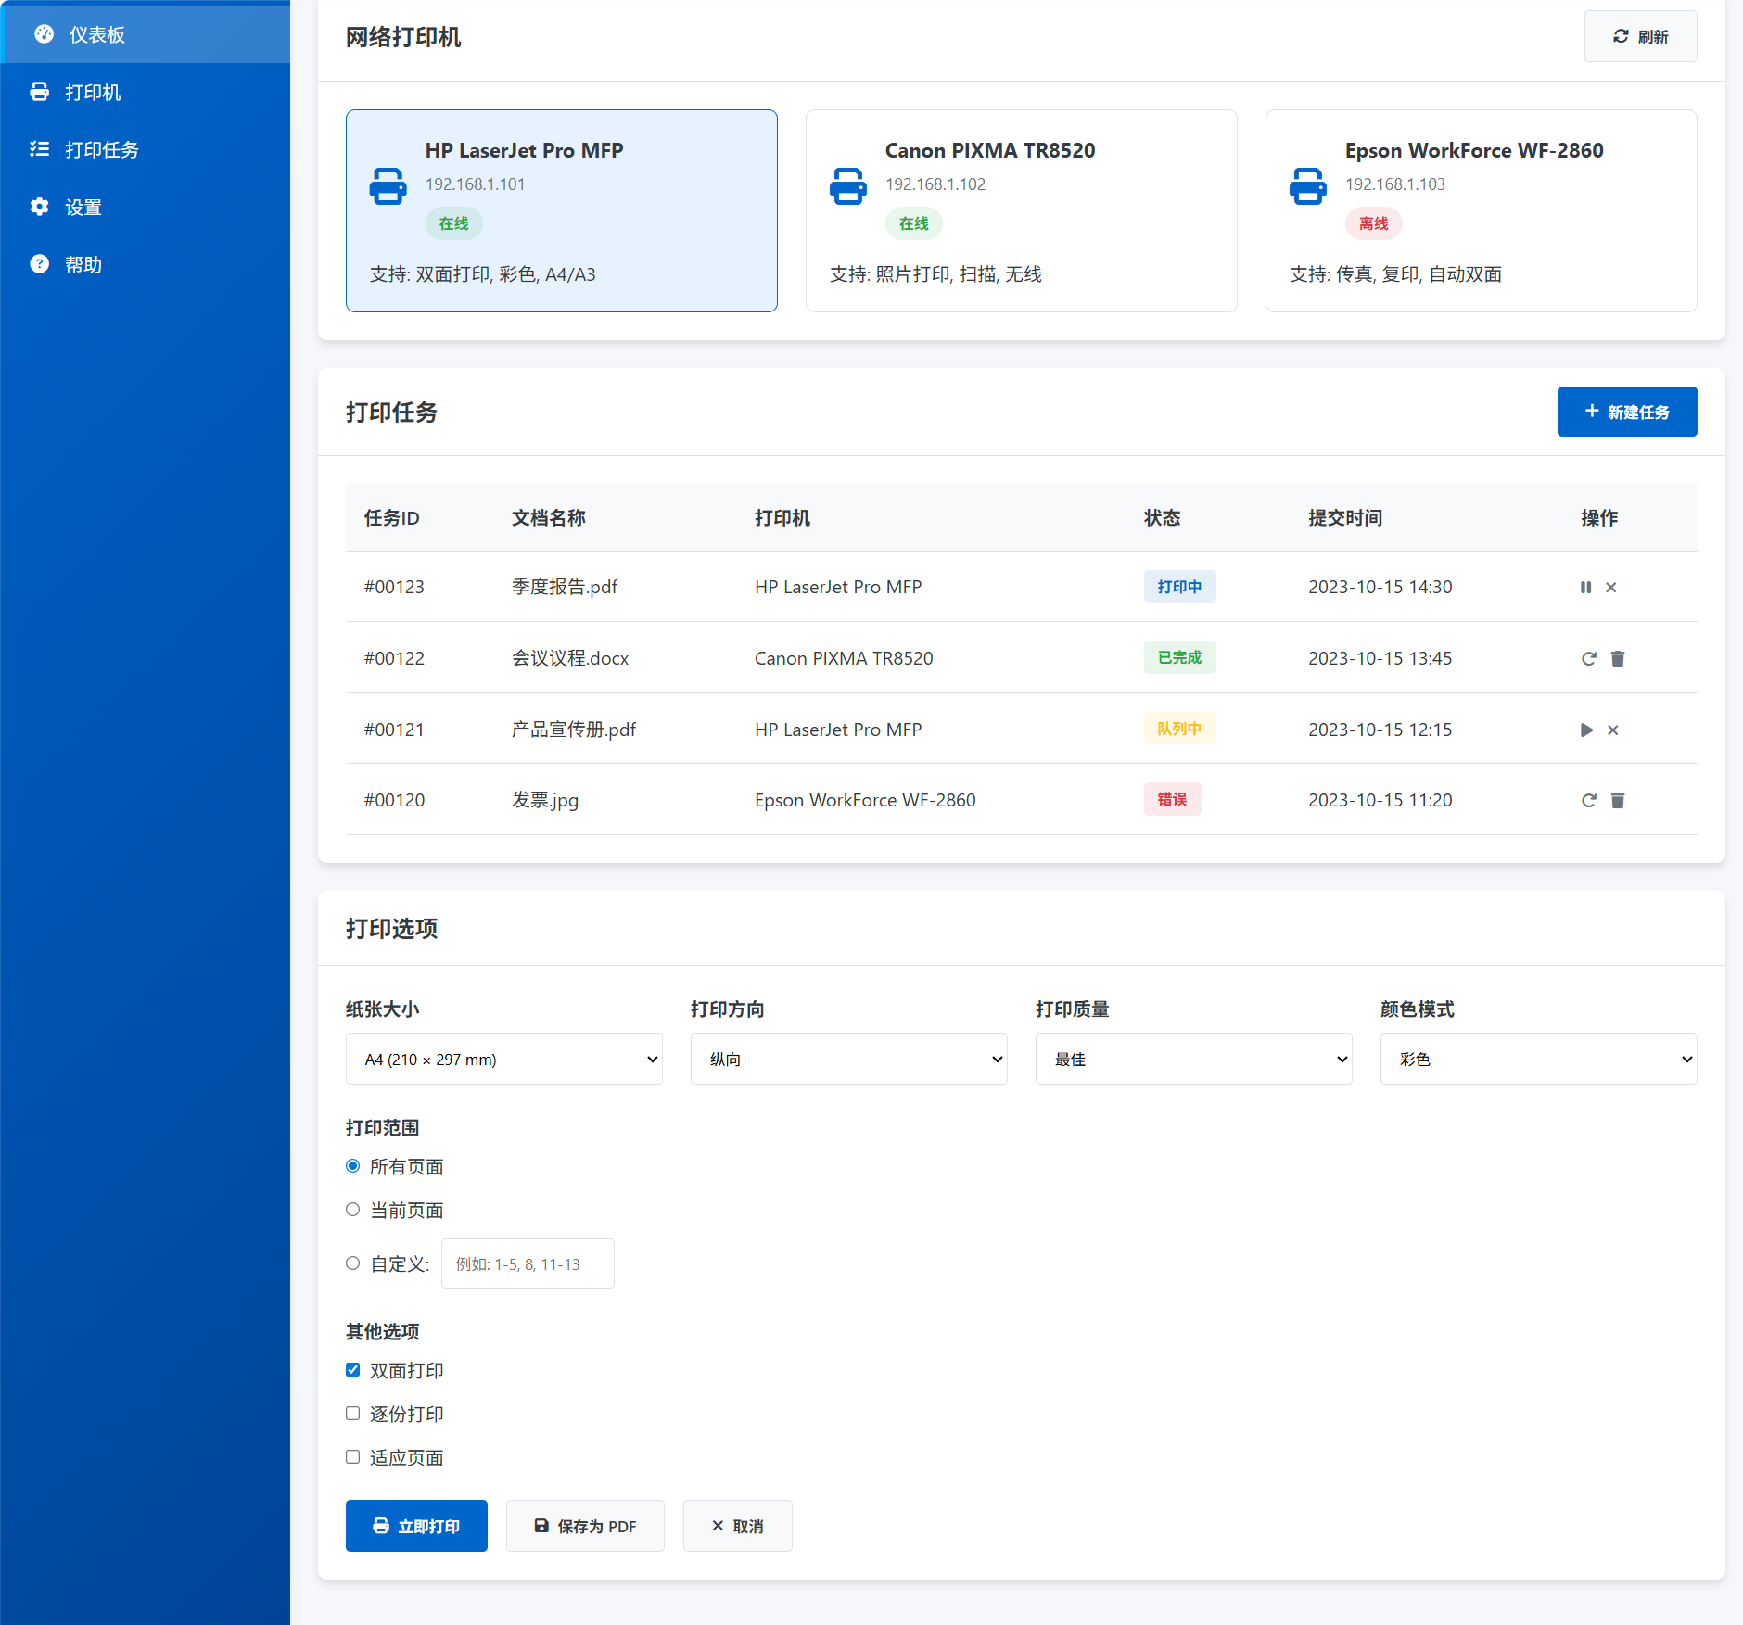Click the 已完成 status badge
Image resolution: width=1743 pixels, height=1625 pixels.
point(1179,657)
